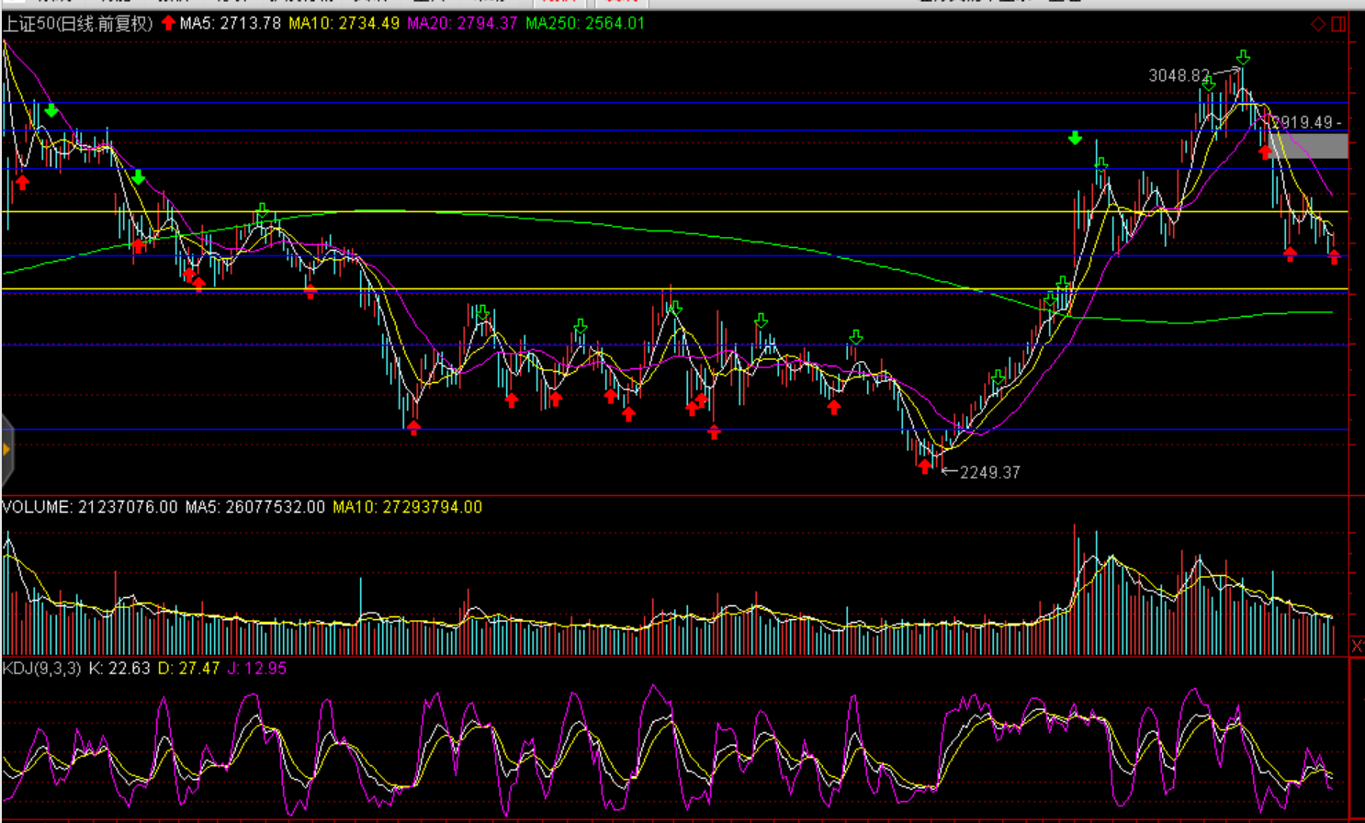The image size is (1365, 823).
Task: Click the 上证50(日线.前复权) chart title
Action: point(77,24)
